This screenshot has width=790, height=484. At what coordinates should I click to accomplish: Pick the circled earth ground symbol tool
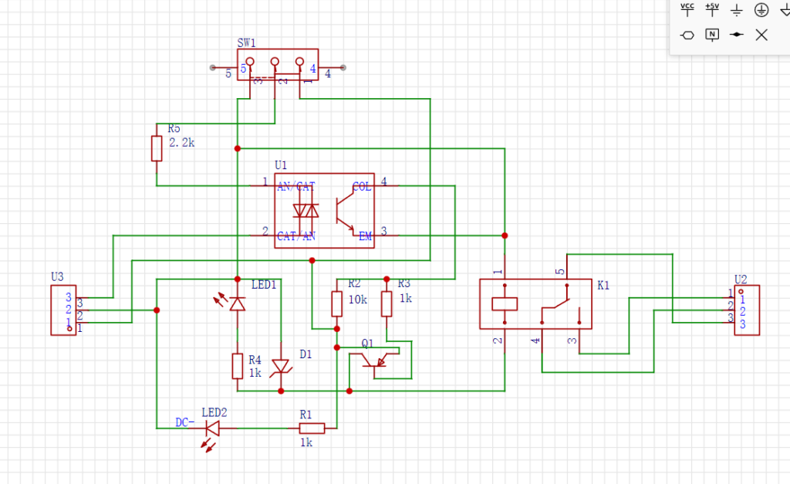pos(761,9)
